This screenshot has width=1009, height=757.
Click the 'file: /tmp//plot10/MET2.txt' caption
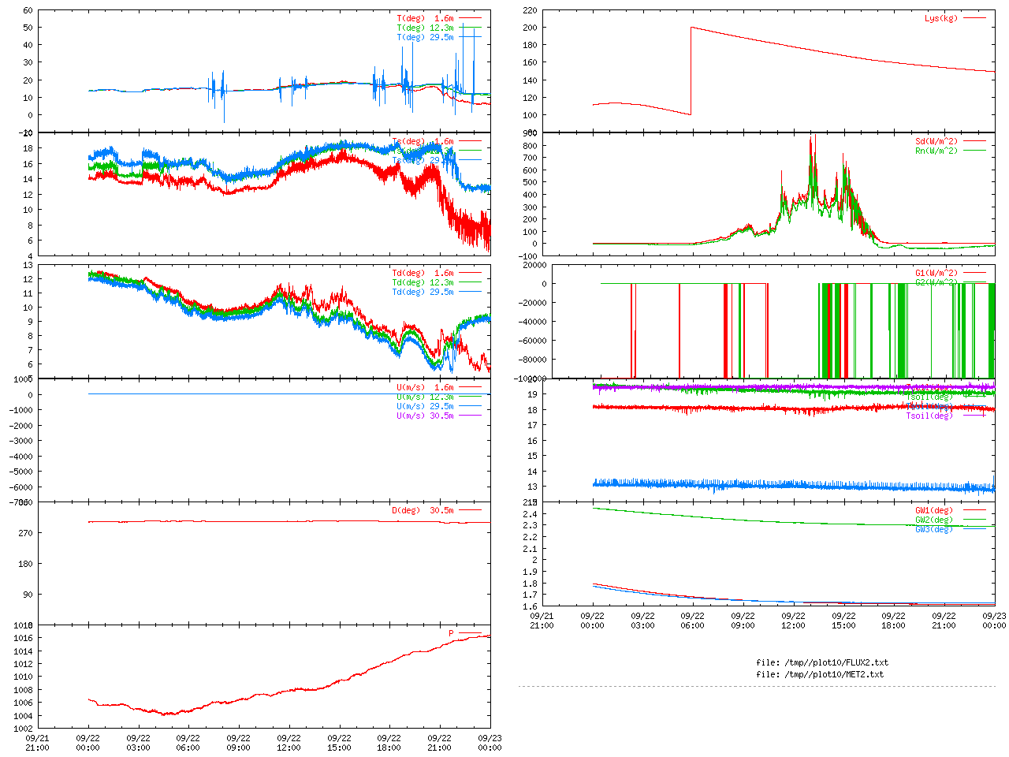[820, 674]
